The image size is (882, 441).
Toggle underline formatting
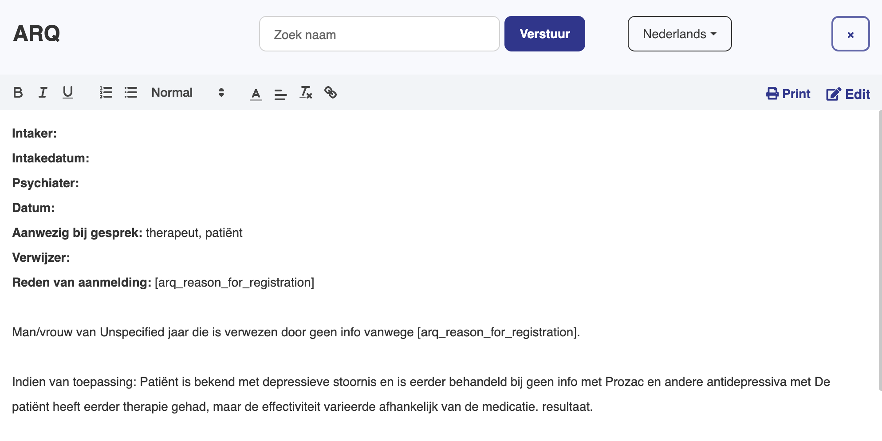tap(68, 93)
